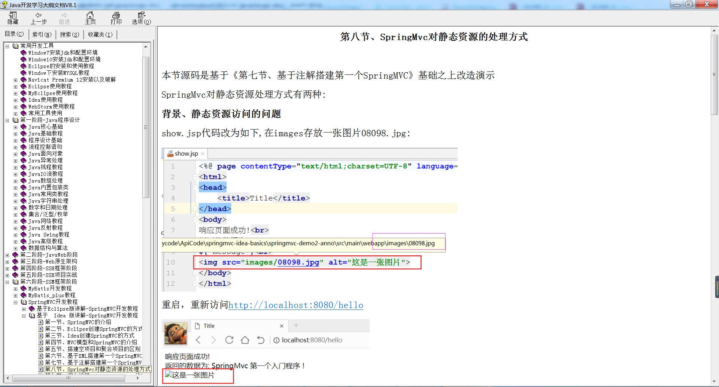This screenshot has width=719, height=387.
Task: Click the tree panel vertical scrollbar thumb
Action: 146,127
